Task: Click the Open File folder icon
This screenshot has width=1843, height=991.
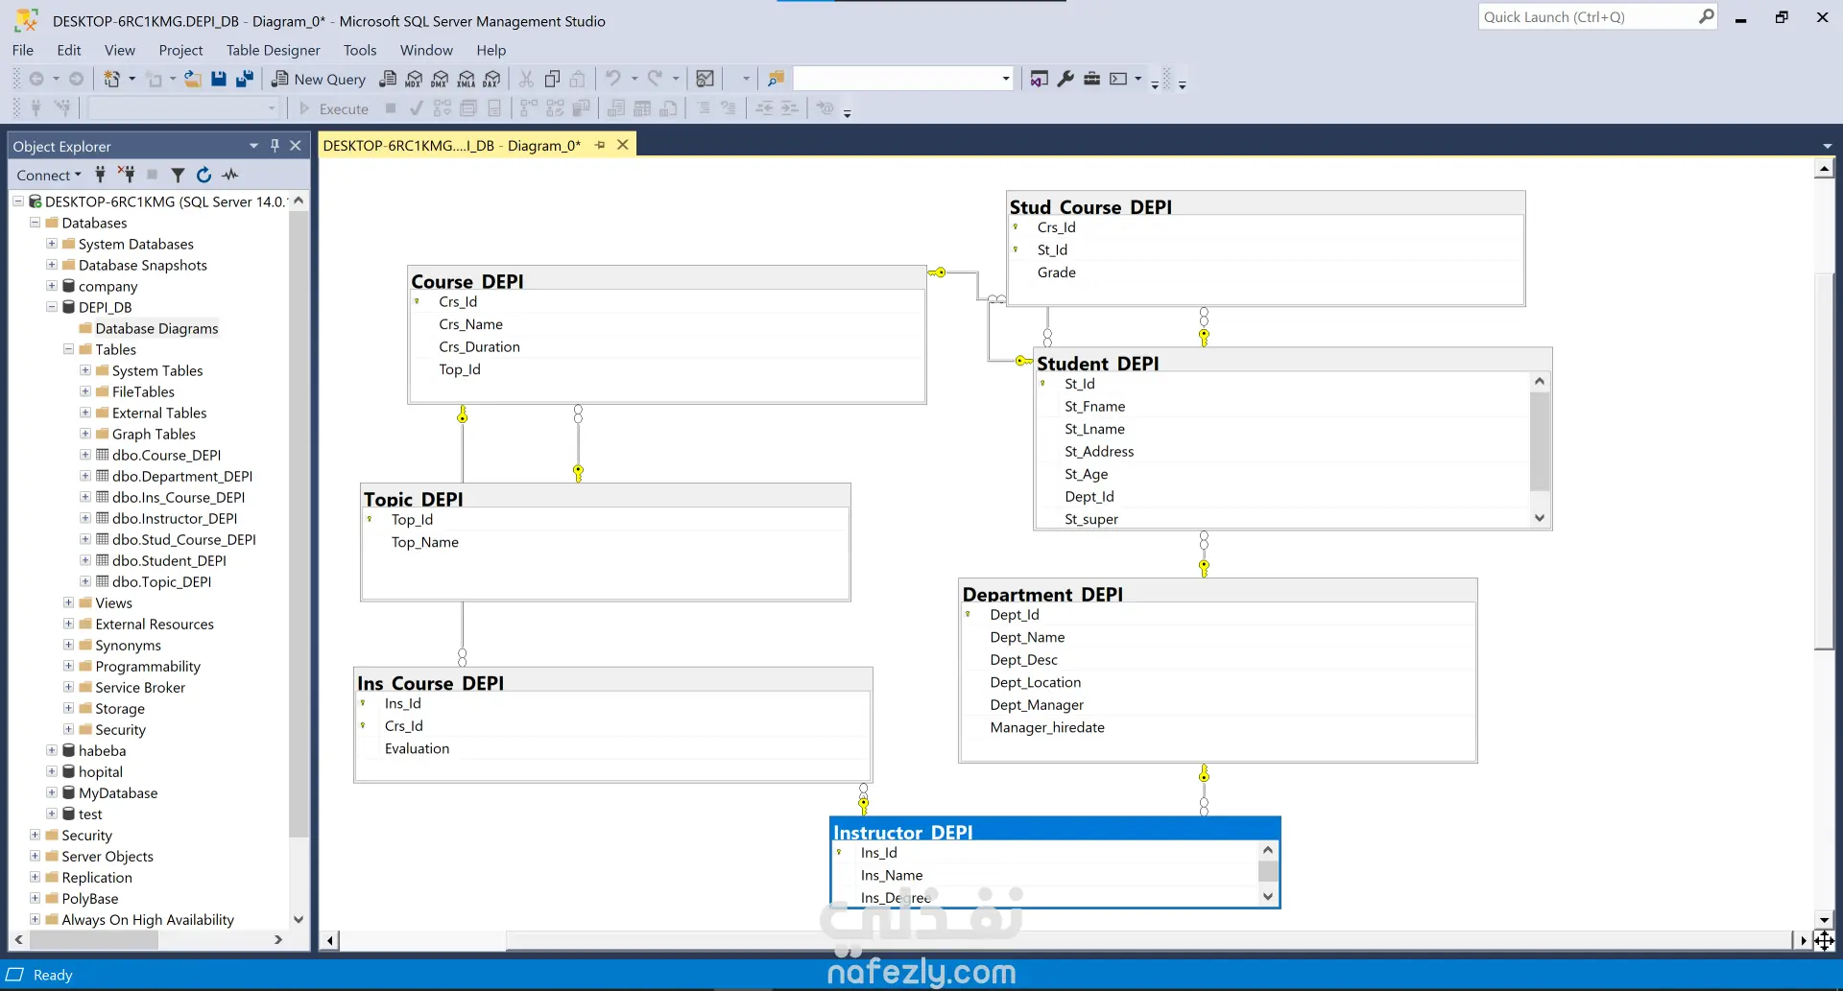Action: click(193, 79)
